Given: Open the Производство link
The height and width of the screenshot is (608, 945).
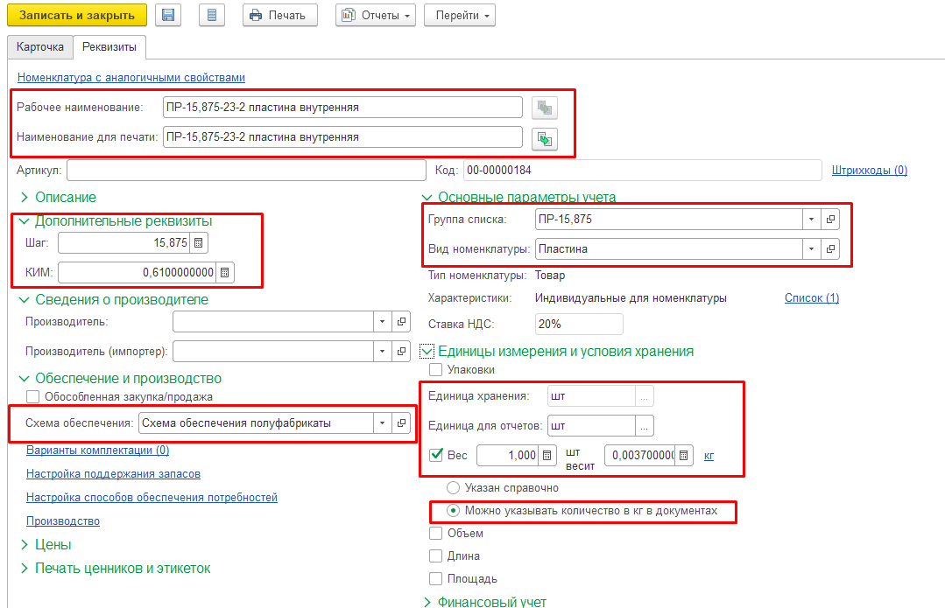Looking at the screenshot, I should tap(63, 521).
